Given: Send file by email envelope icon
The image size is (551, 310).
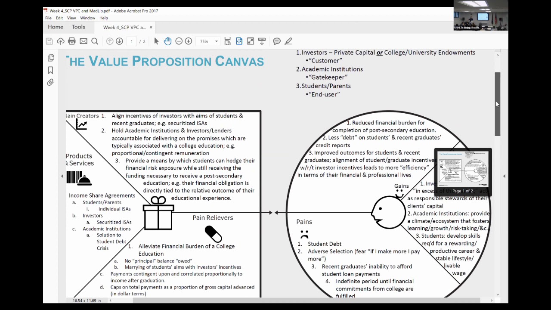Looking at the screenshot, I should tap(84, 41).
